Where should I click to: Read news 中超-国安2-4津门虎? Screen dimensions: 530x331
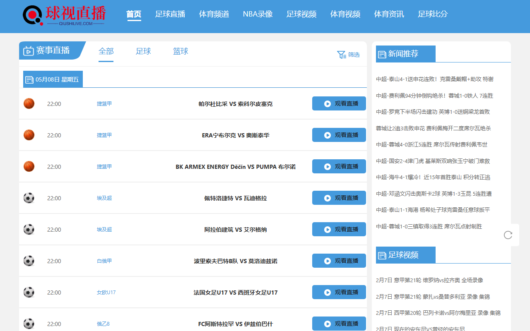pos(433,161)
